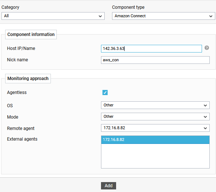216x192 pixels.
Task: Click the help icon beside Host IP/Name
Action: [x=207, y=48]
